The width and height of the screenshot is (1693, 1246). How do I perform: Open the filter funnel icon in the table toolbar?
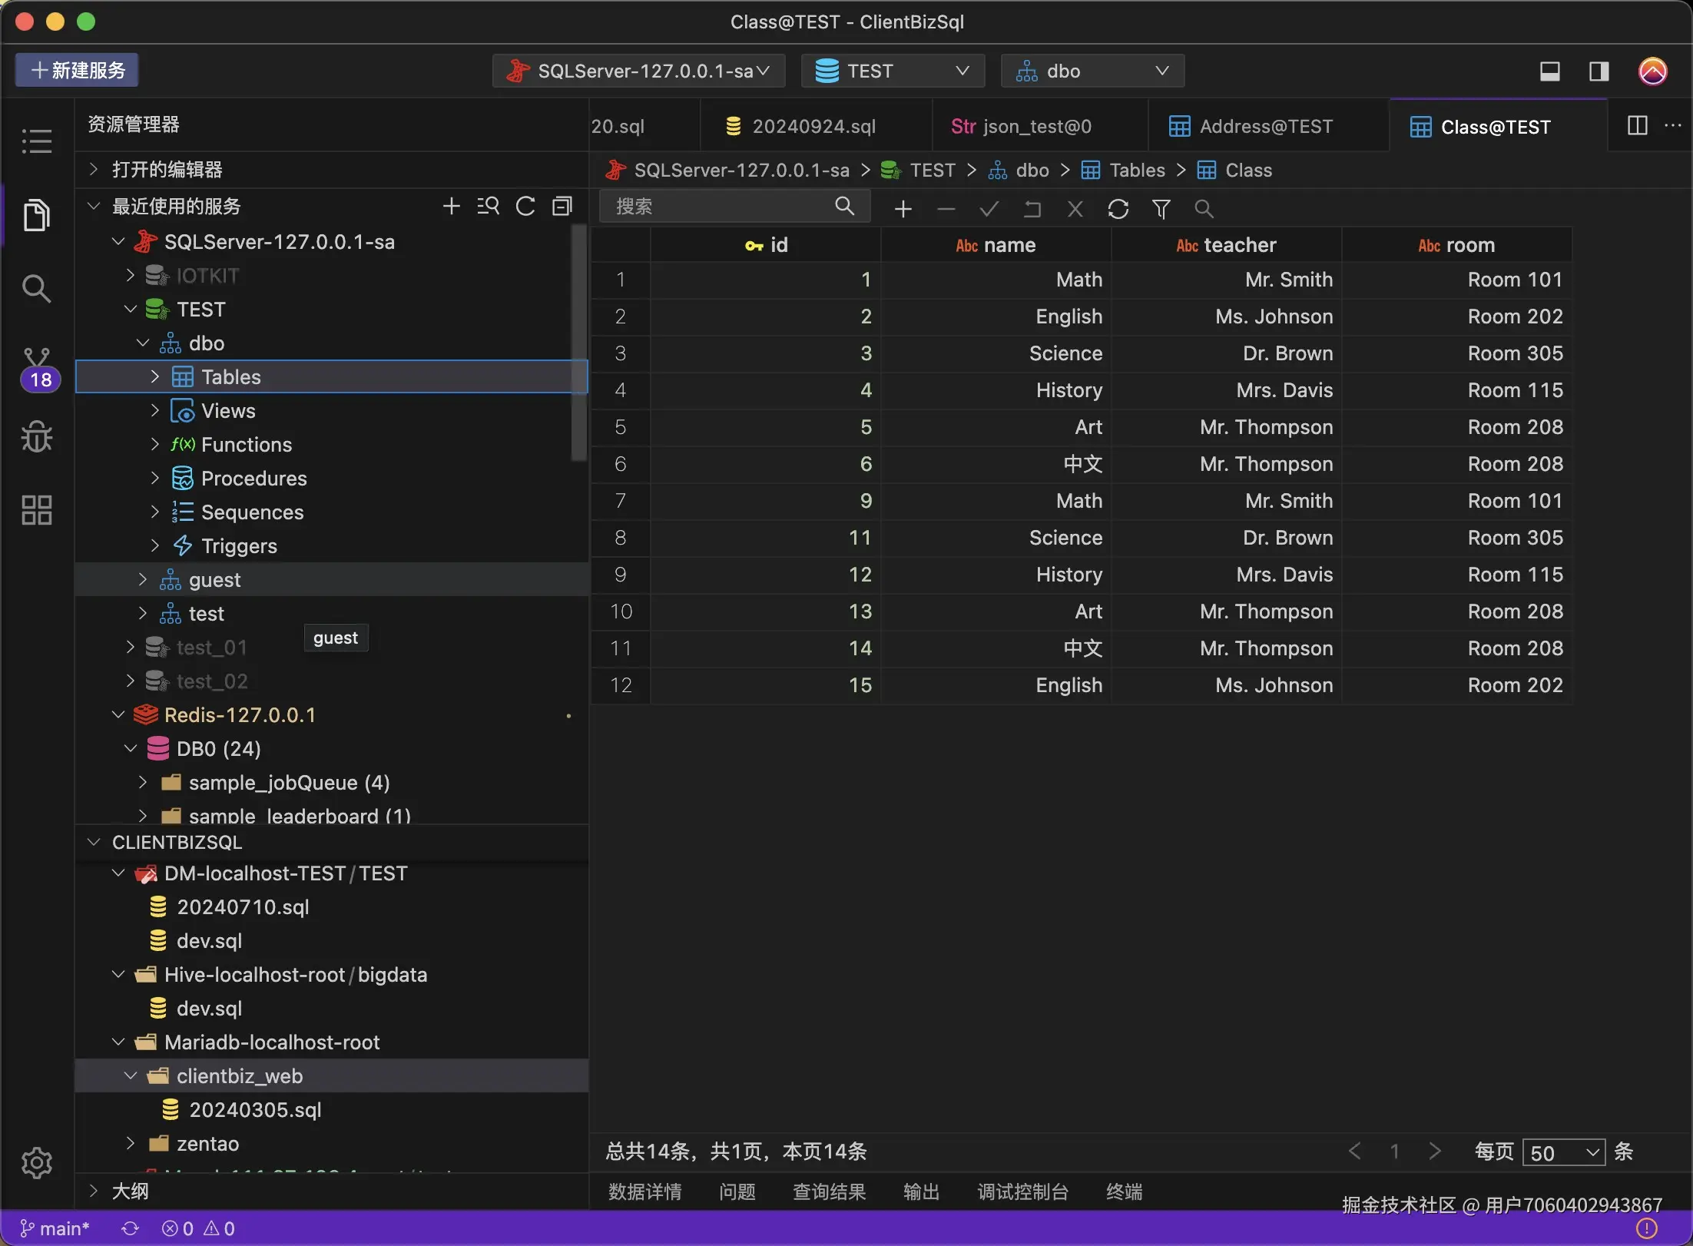point(1161,209)
